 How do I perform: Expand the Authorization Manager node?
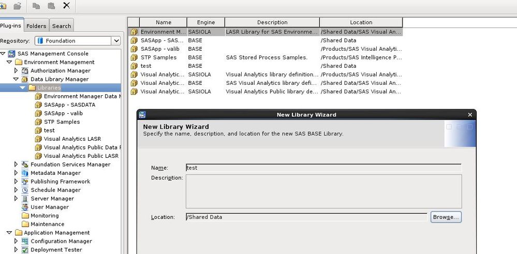pyautogui.click(x=16, y=70)
